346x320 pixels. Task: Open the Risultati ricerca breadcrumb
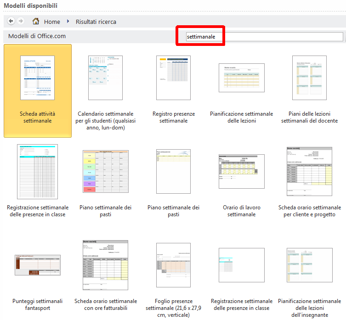[96, 22]
